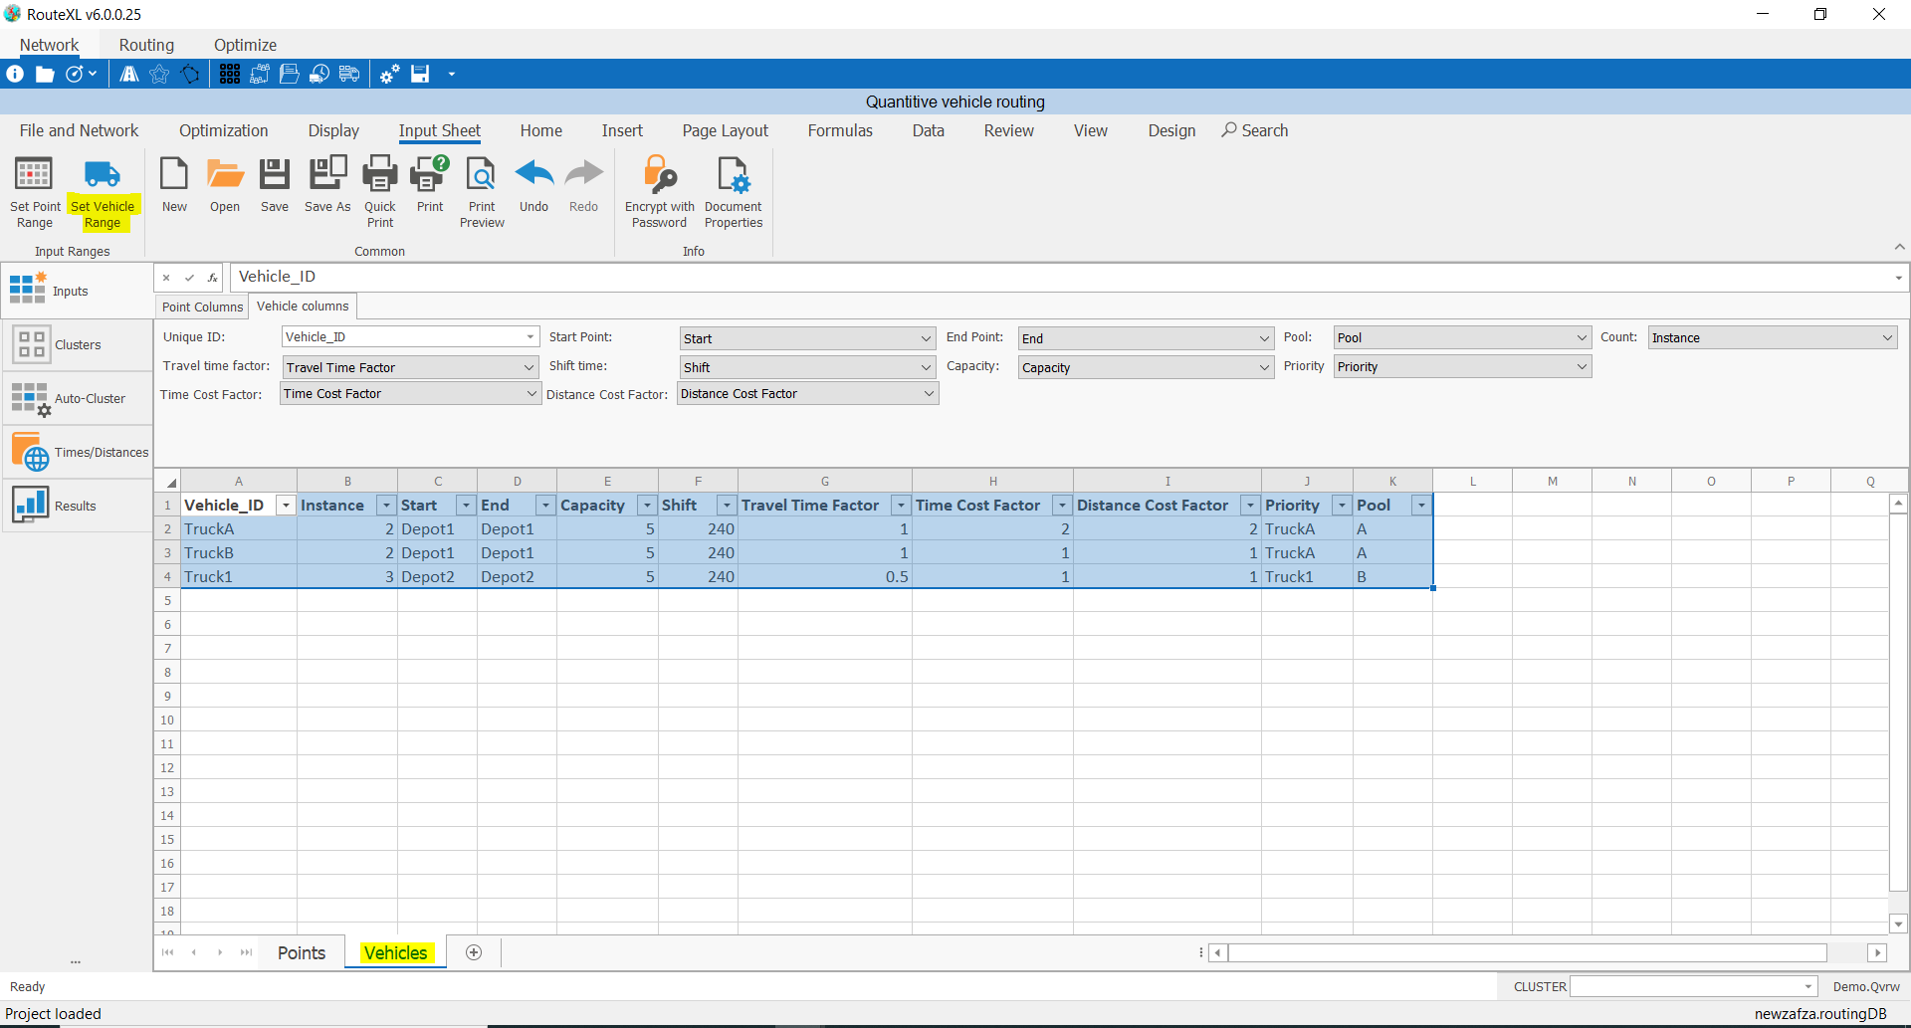Open the Auto-Cluster side panel
The height and width of the screenshot is (1028, 1911).
[77, 398]
